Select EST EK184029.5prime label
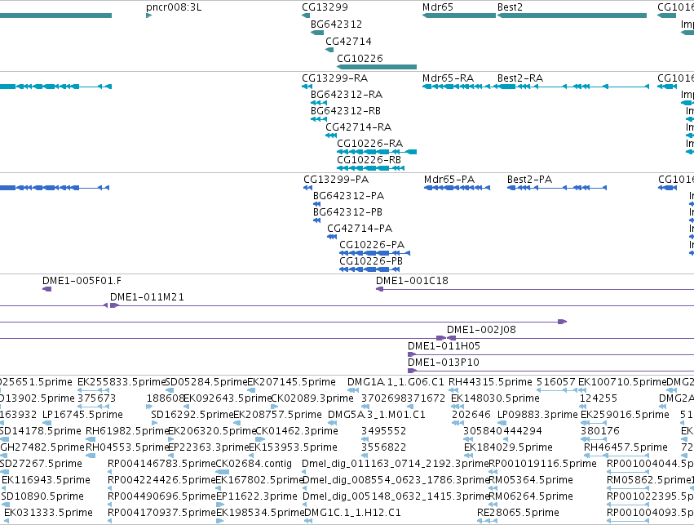Image resolution: width=694 pixels, height=525 pixels. tap(509, 447)
